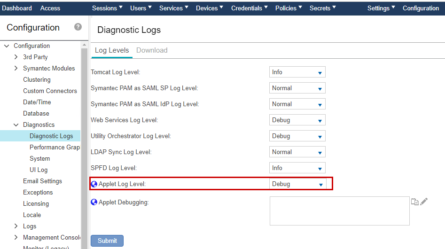Expand the Logs tree node
445x249 pixels.
click(16, 226)
